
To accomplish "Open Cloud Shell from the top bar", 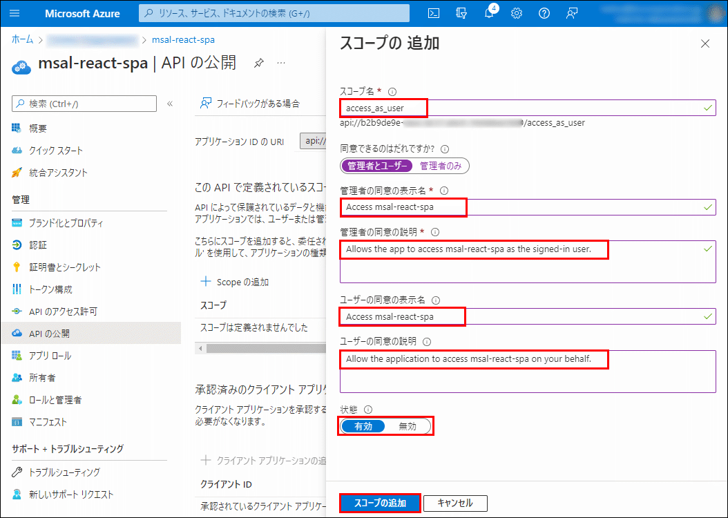I will [x=434, y=13].
